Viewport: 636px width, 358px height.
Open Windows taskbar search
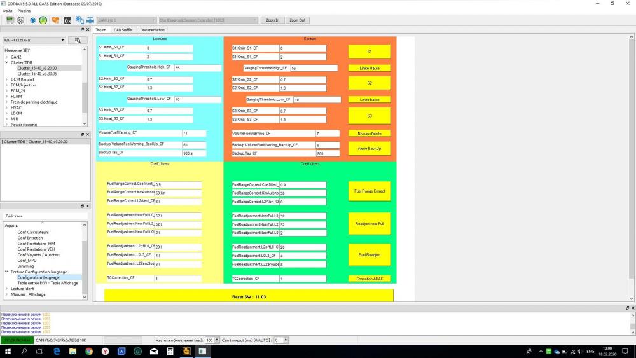(24, 351)
